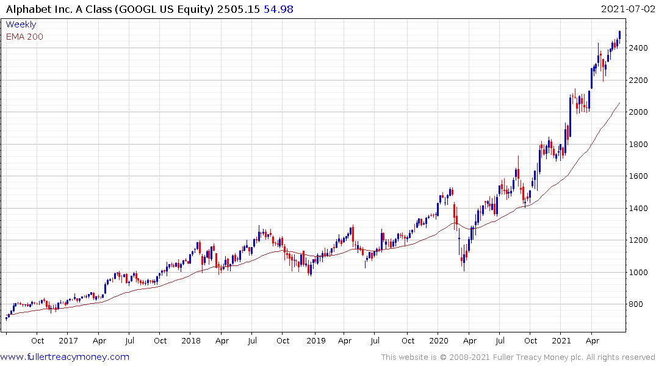Click the 2019 year label on time axis
Image resolution: width=656 pixels, height=366 pixels.
pos(316,340)
